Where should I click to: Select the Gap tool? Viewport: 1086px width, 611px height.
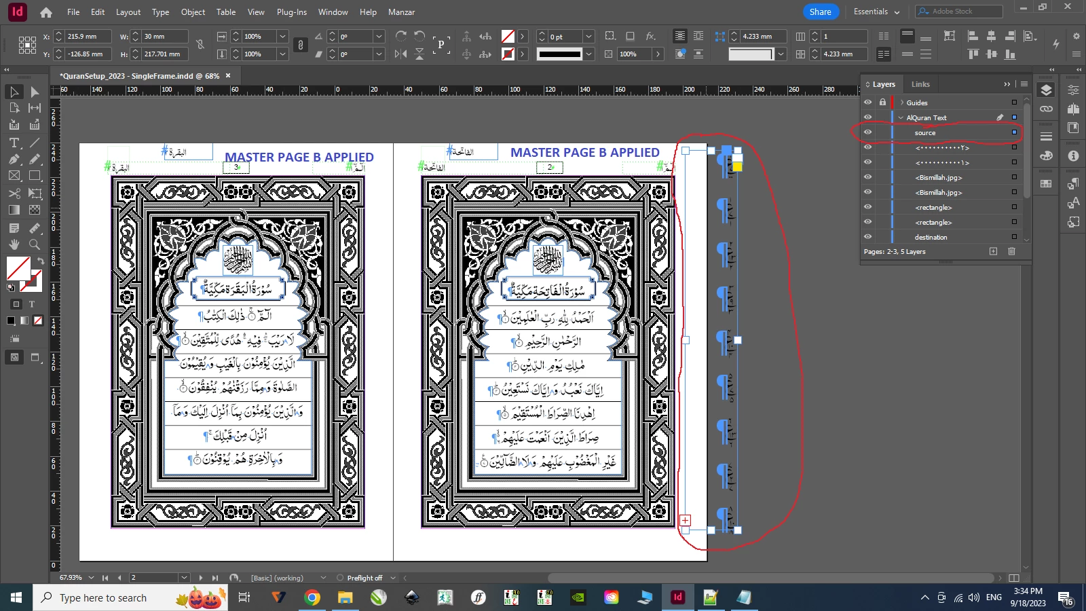point(35,108)
